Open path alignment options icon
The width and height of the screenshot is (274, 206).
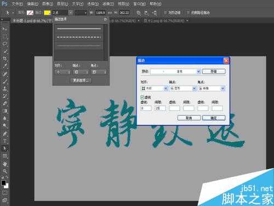[x=146, y=13]
